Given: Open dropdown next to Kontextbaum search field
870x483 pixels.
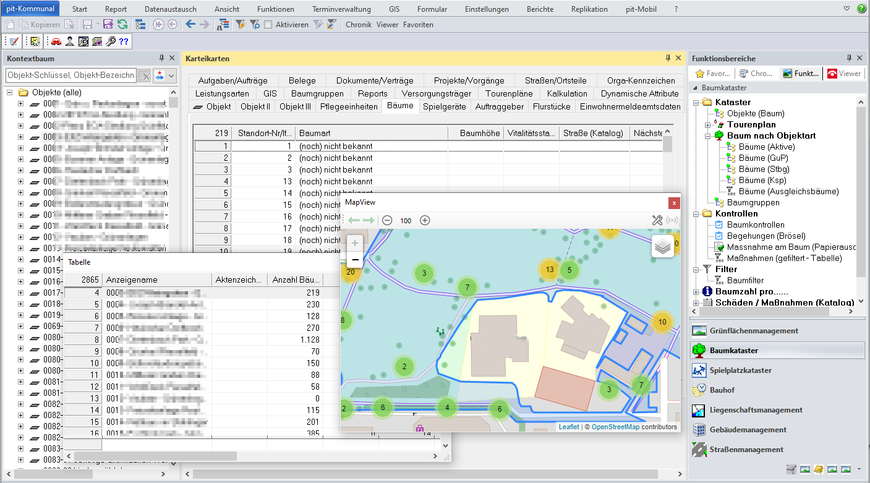Looking at the screenshot, I should (x=171, y=75).
